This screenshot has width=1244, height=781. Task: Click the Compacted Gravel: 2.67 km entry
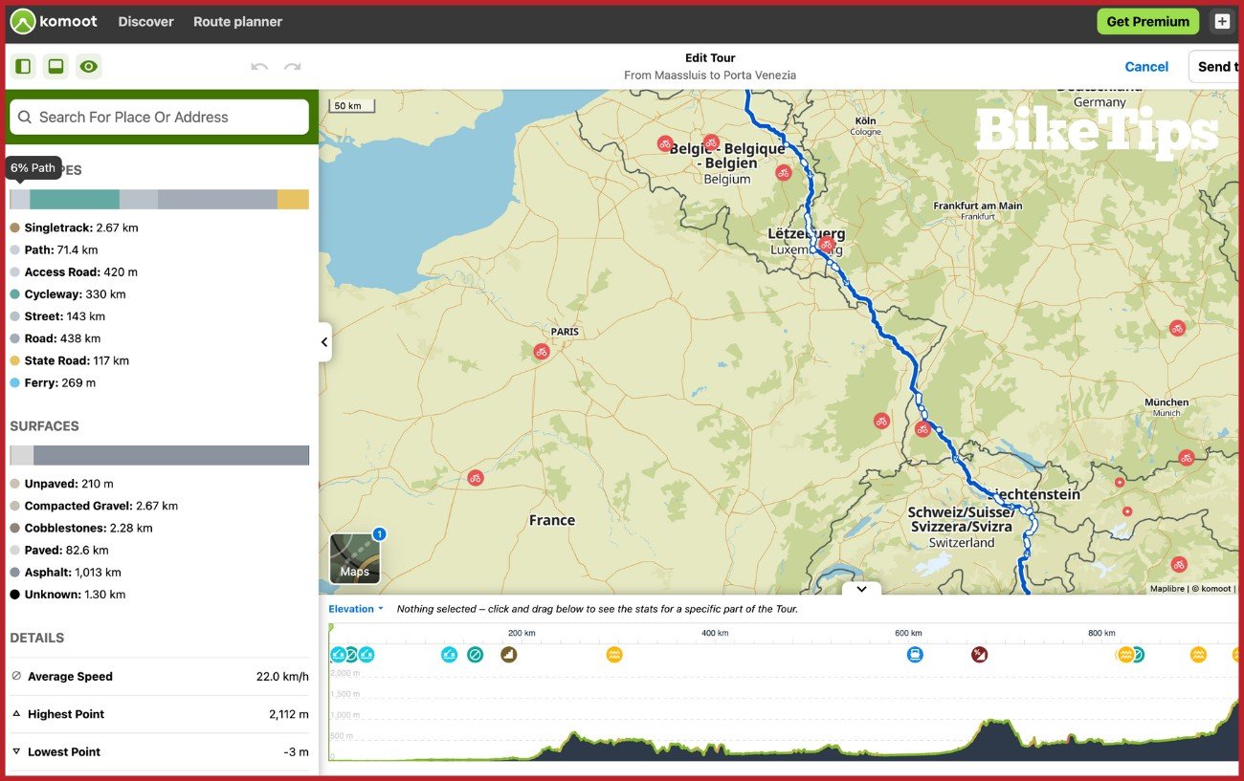pos(94,506)
